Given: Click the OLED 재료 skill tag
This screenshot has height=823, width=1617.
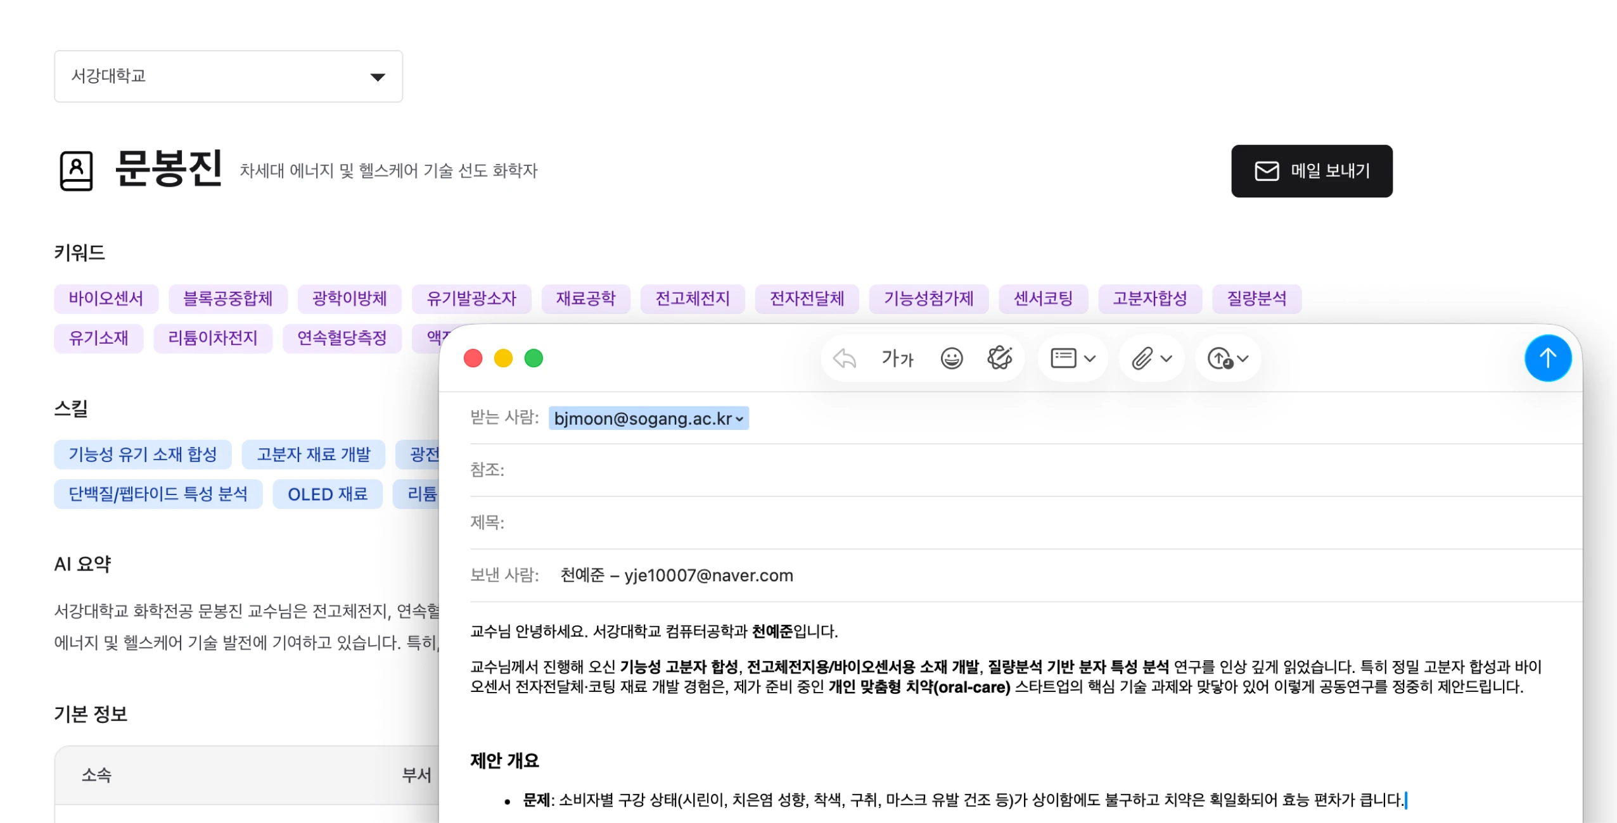Looking at the screenshot, I should point(327,494).
